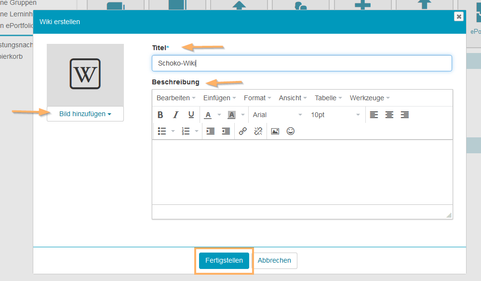
Task: Open the text color picker arrow
Action: click(219, 115)
